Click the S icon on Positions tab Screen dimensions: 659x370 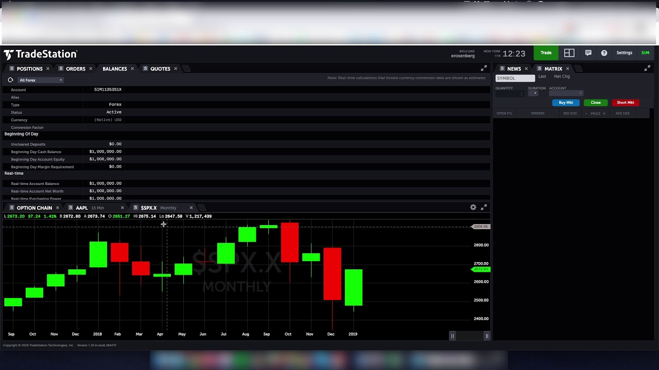[12, 68]
